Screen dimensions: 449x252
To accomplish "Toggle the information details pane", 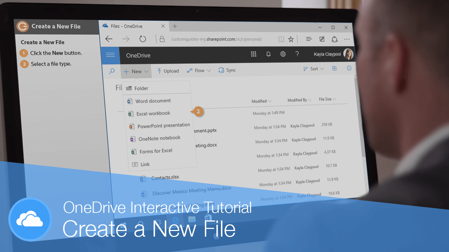I will [x=349, y=68].
